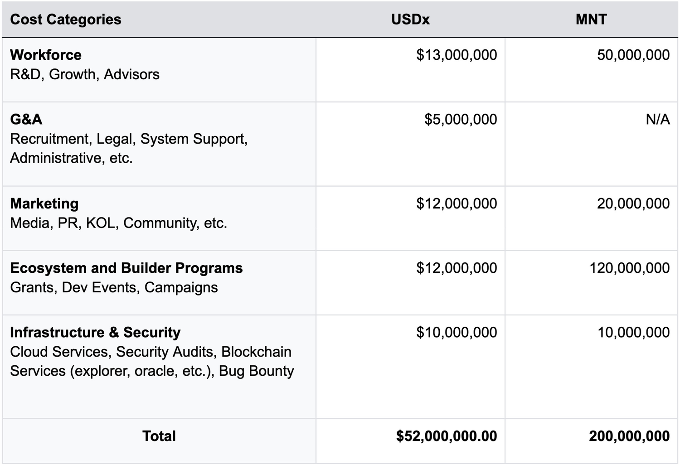Click Grants, Dev Events, Campaigns text
Image resolution: width=680 pixels, height=465 pixels.
(114, 287)
